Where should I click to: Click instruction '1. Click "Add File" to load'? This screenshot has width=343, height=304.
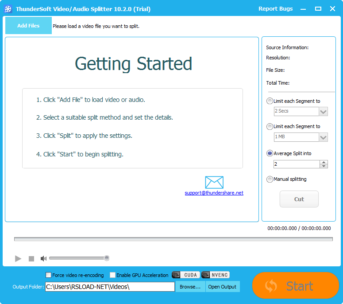[91, 100]
